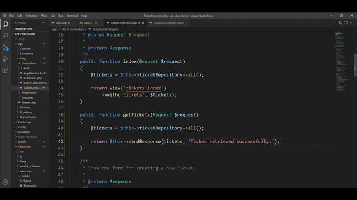Expand the Open Editors section
357x200 pixels.
click(23, 29)
